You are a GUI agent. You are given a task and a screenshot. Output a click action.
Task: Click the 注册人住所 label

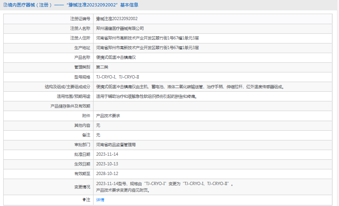click(80, 38)
